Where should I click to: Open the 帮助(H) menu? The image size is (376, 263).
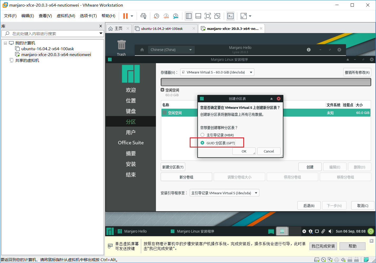(108, 16)
